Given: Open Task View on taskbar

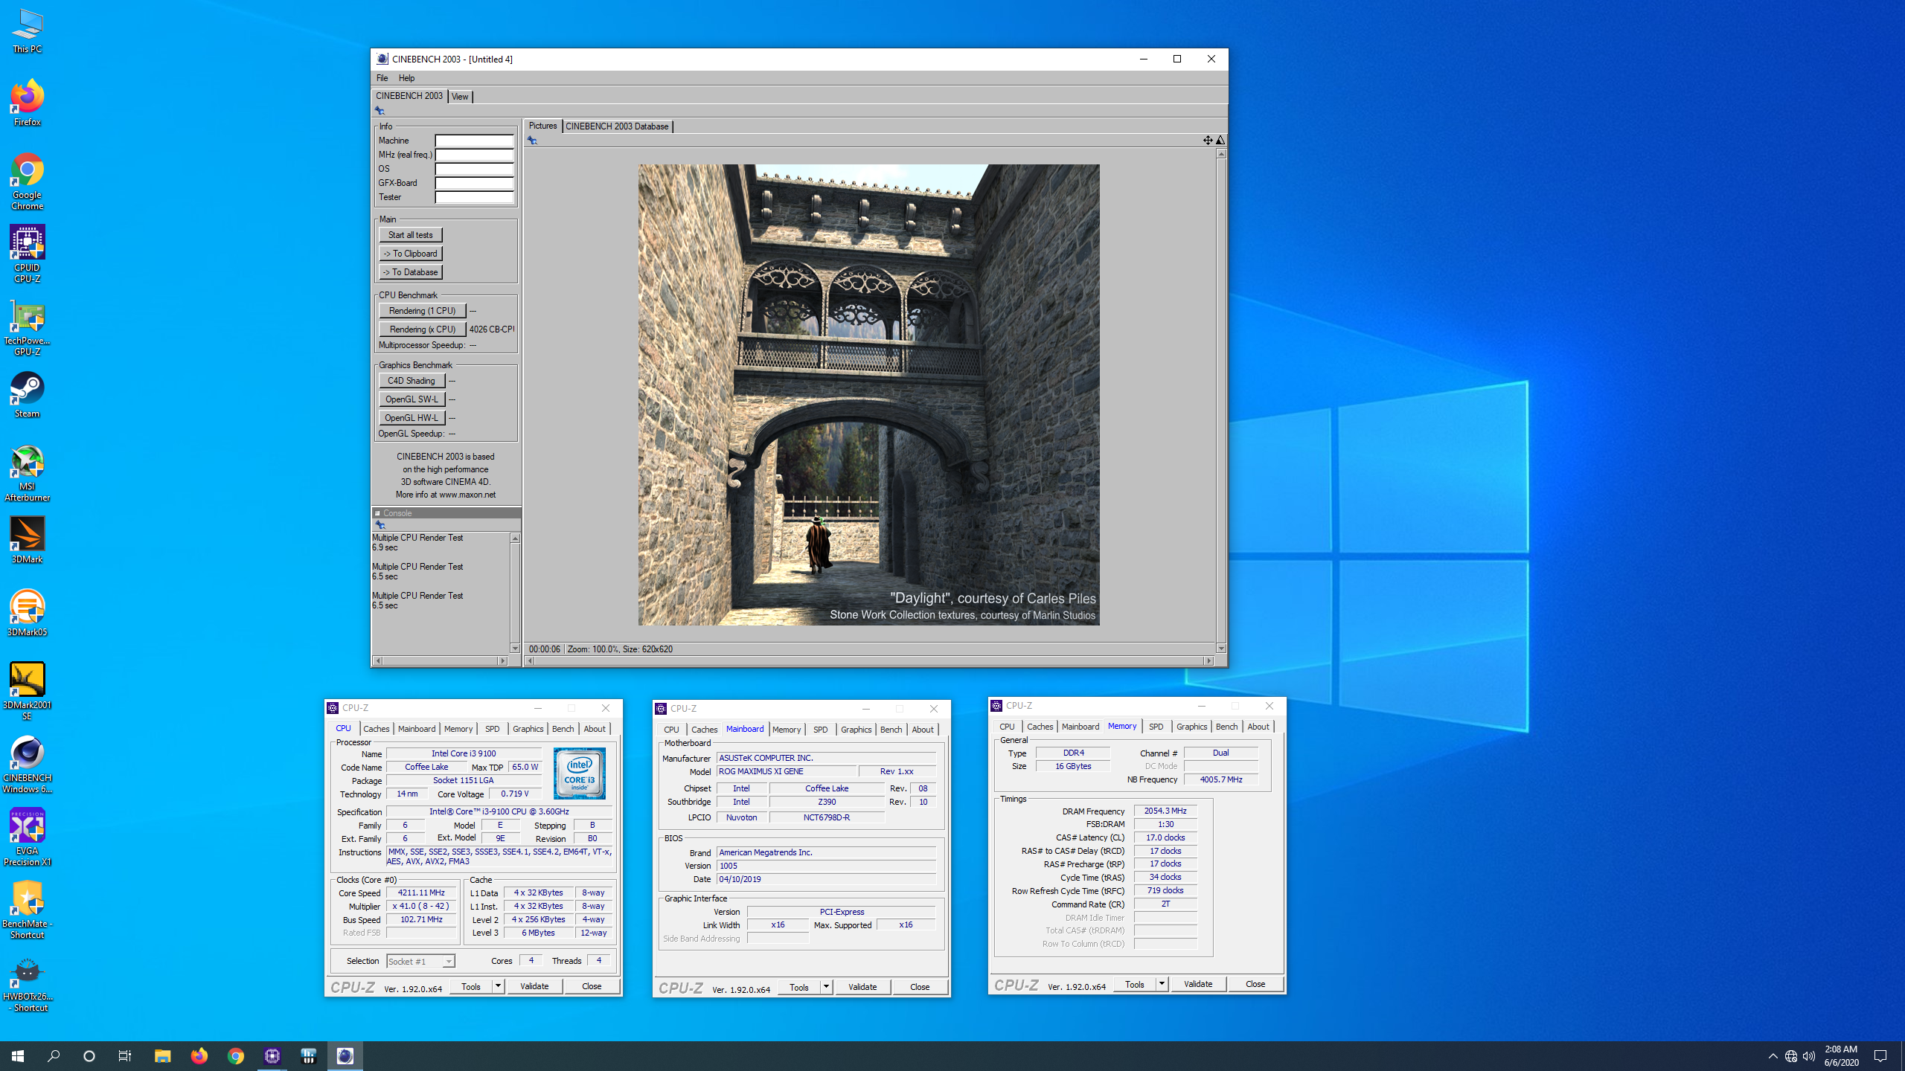Looking at the screenshot, I should click(x=125, y=1055).
